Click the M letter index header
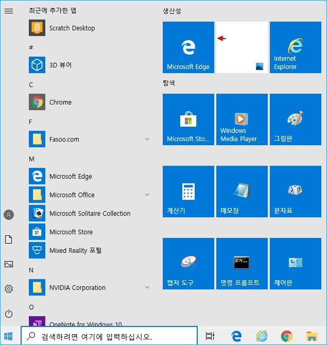The height and width of the screenshot is (345, 327). (x=31, y=159)
